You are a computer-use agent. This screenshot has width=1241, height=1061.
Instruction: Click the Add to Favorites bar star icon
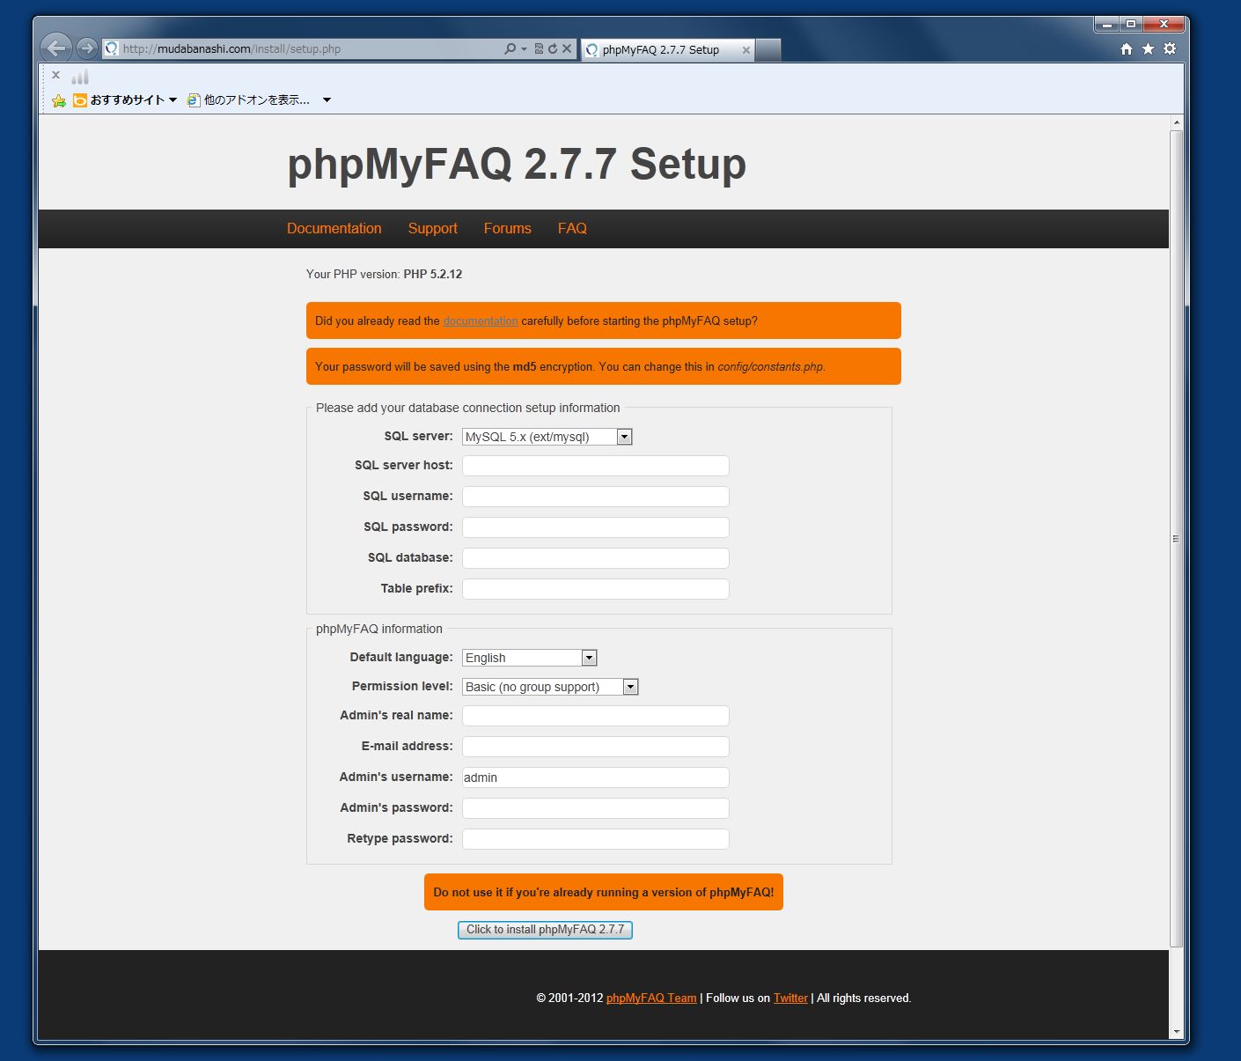point(59,100)
